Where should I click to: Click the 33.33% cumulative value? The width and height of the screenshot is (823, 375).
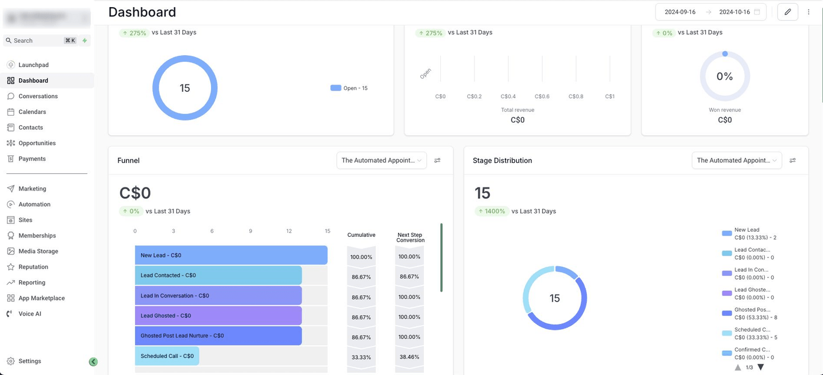point(361,357)
